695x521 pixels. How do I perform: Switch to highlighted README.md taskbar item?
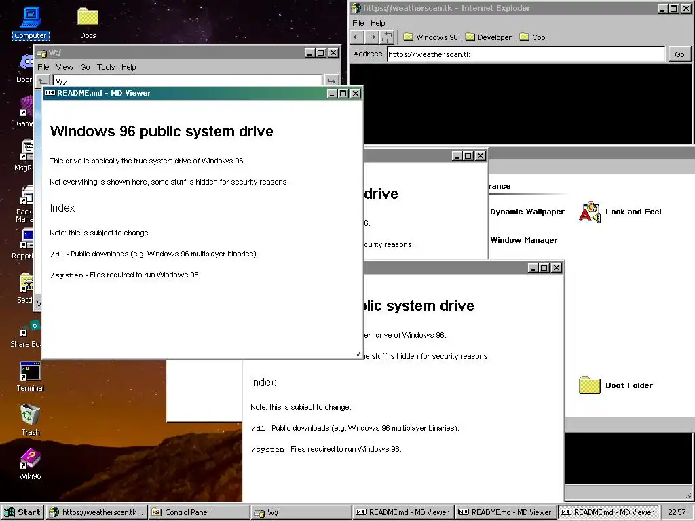[608, 512]
